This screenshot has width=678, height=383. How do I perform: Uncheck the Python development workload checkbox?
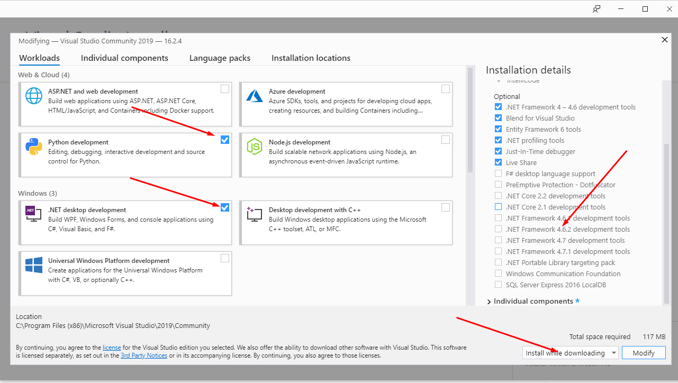(225, 140)
